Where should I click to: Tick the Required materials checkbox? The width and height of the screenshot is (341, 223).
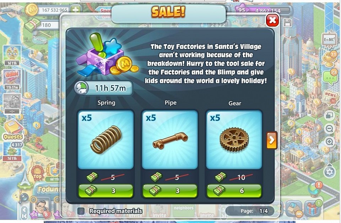point(81,211)
